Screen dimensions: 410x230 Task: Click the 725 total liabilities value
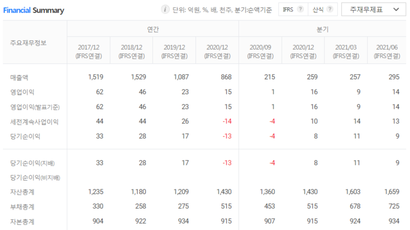click(x=394, y=206)
